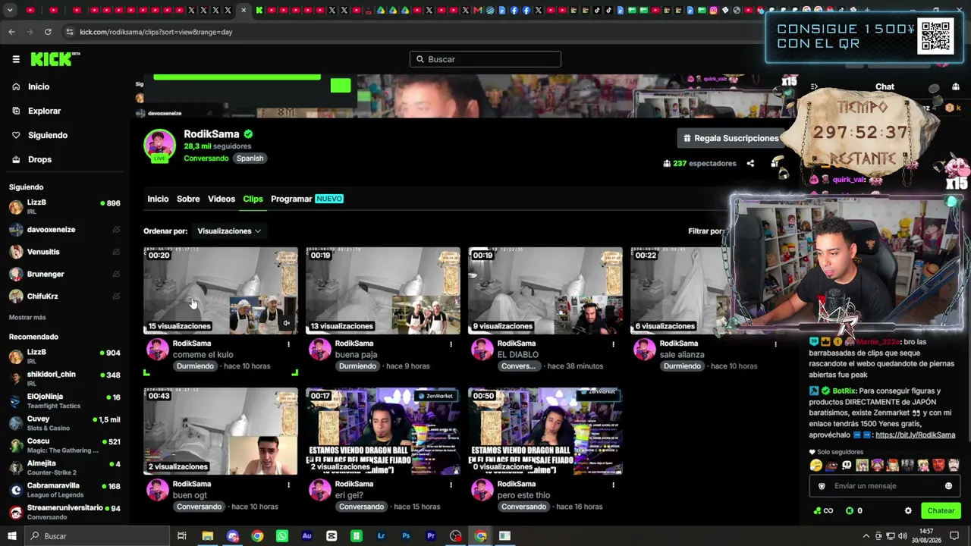Play the 'eri gei?' clip thumbnail

coord(383,431)
